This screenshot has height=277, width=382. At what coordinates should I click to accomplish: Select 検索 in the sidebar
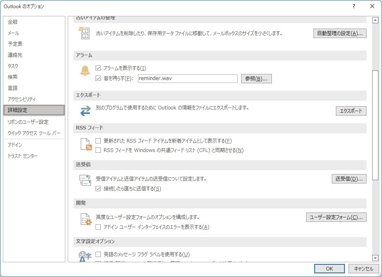tap(34, 77)
